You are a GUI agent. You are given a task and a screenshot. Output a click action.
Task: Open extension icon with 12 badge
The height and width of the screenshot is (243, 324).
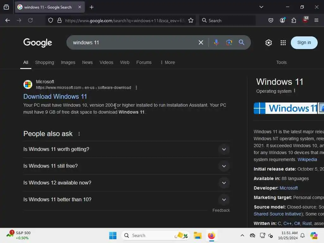(305, 20)
